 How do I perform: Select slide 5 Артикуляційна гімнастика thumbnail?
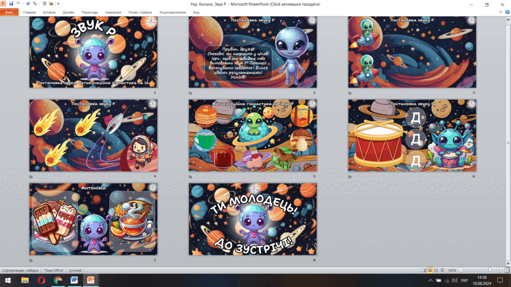coord(253,136)
